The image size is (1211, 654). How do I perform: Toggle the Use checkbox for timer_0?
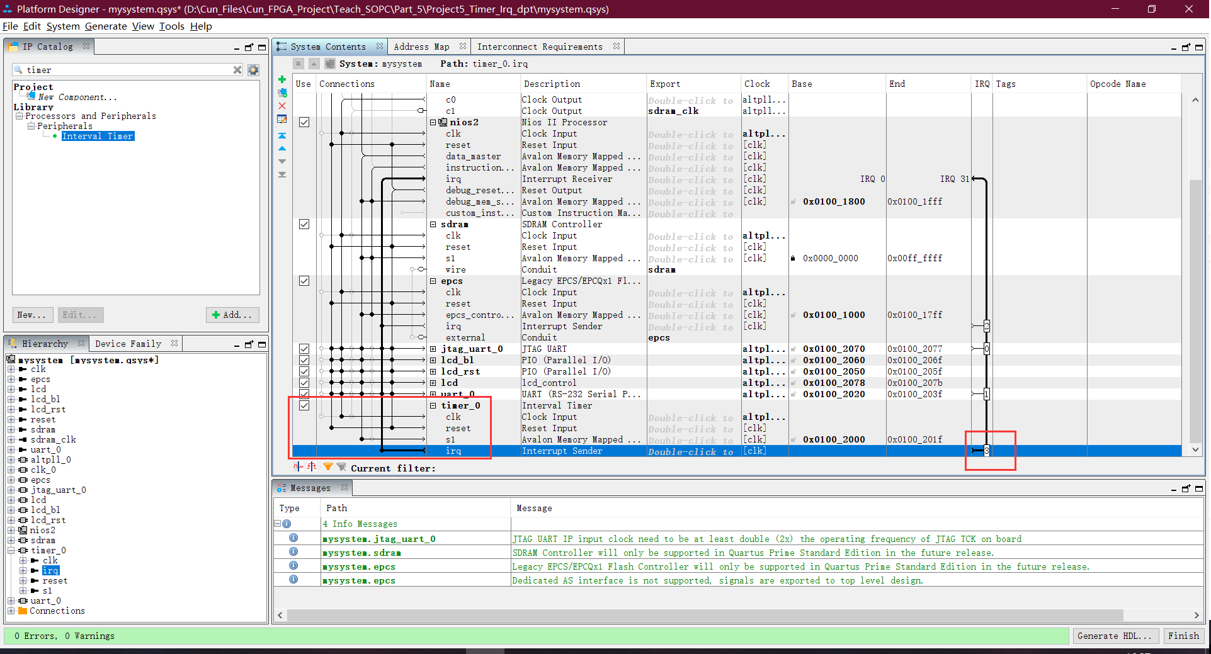tap(304, 405)
